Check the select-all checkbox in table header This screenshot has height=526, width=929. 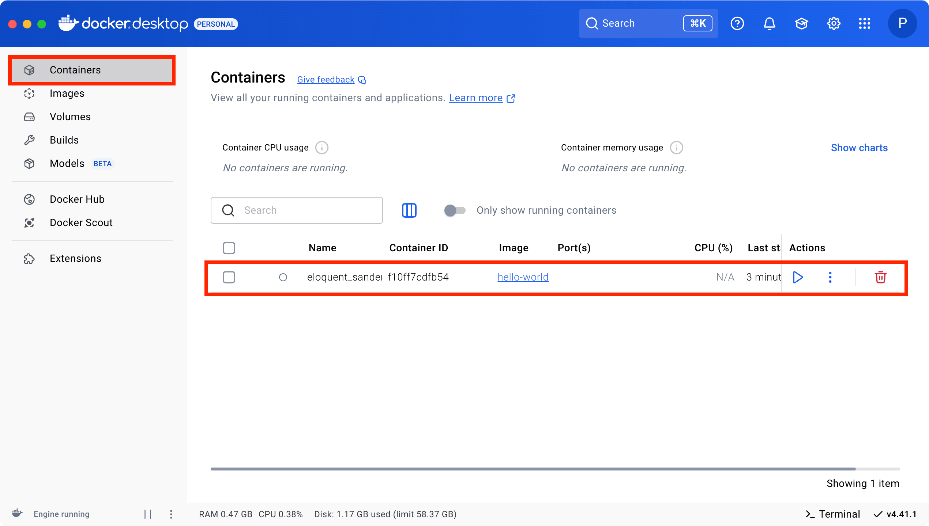coord(229,248)
